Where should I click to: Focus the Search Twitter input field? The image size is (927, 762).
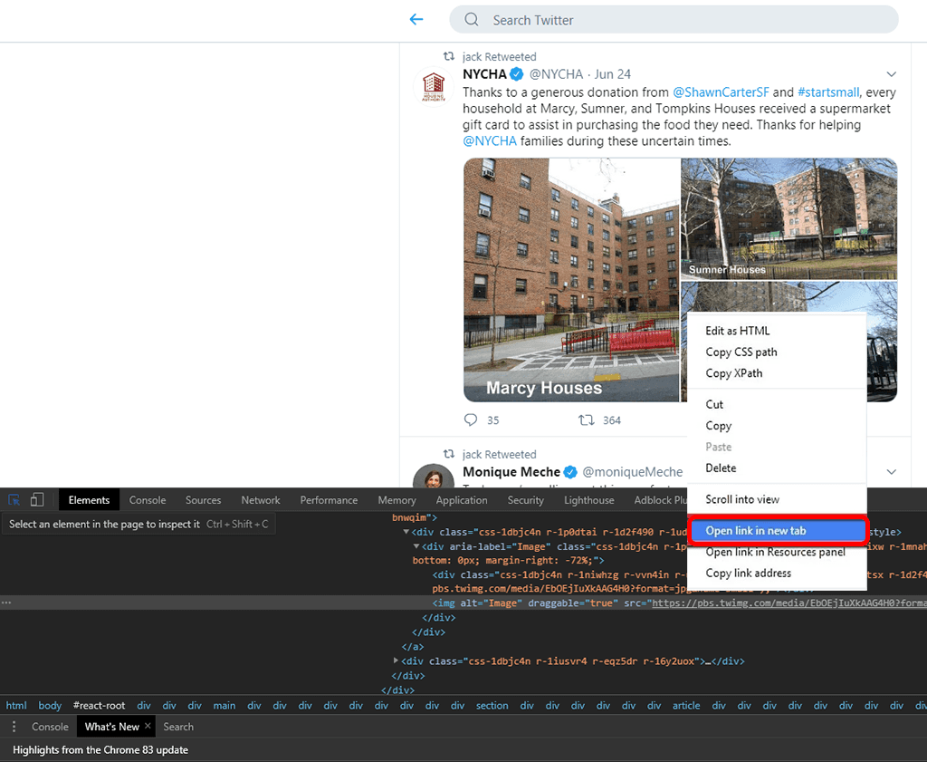click(x=674, y=20)
